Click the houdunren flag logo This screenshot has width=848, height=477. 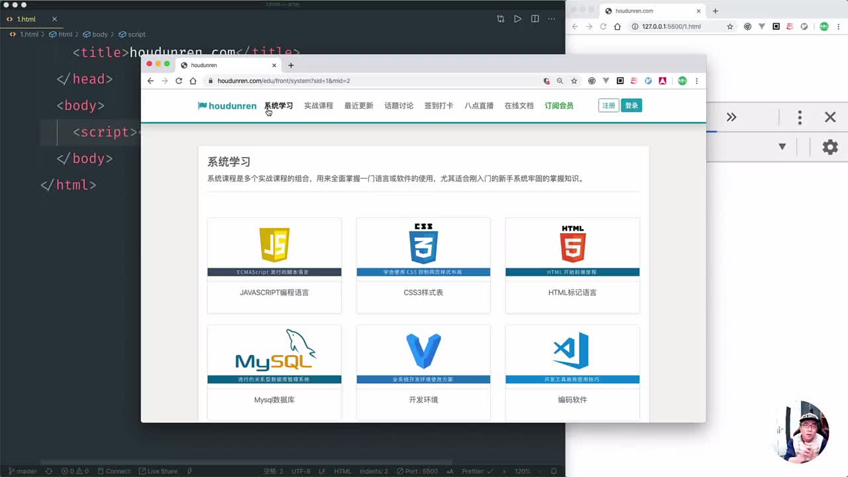click(227, 106)
